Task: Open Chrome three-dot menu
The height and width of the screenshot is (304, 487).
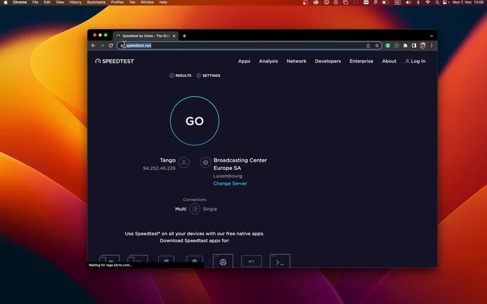Action: point(431,46)
